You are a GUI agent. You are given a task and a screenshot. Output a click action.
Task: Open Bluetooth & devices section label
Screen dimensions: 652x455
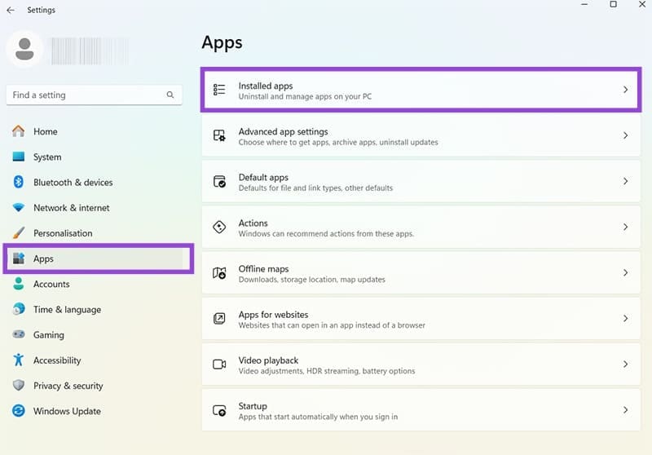73,182
